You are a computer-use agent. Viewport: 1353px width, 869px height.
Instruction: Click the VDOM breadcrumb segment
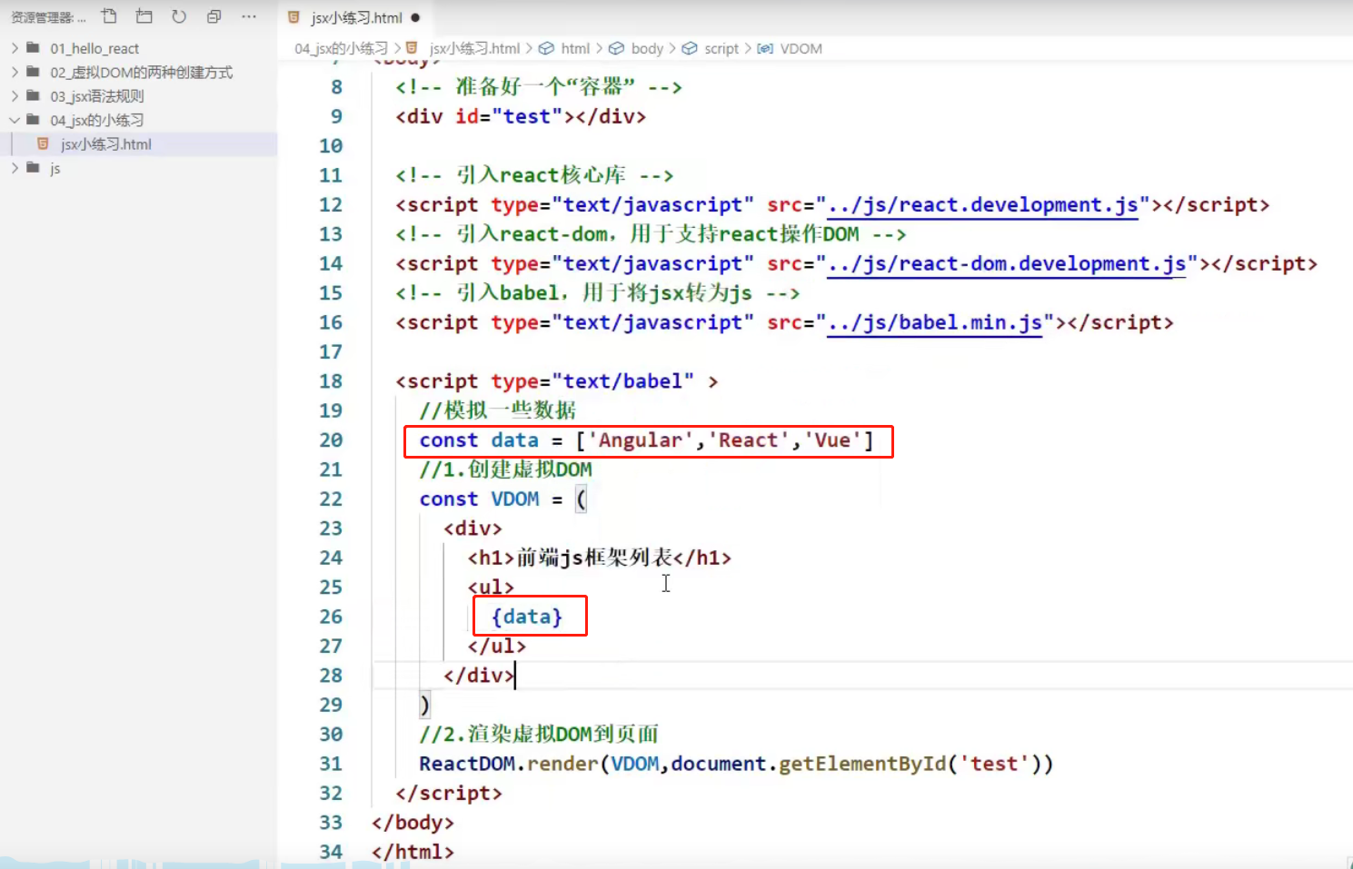801,48
